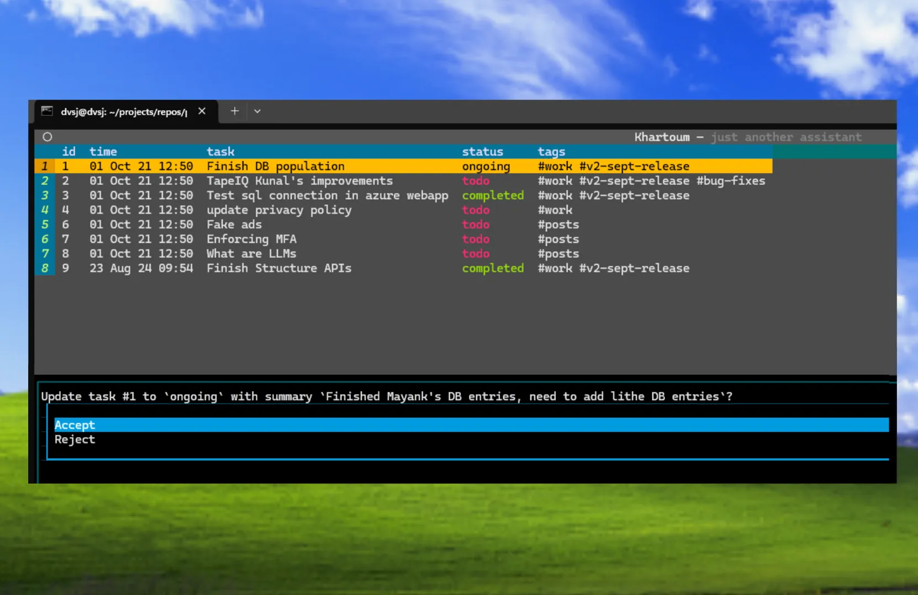Screen dimensions: 918x595
Task: Click '#posts' tag on the Fake ads row
Action: 558,224
